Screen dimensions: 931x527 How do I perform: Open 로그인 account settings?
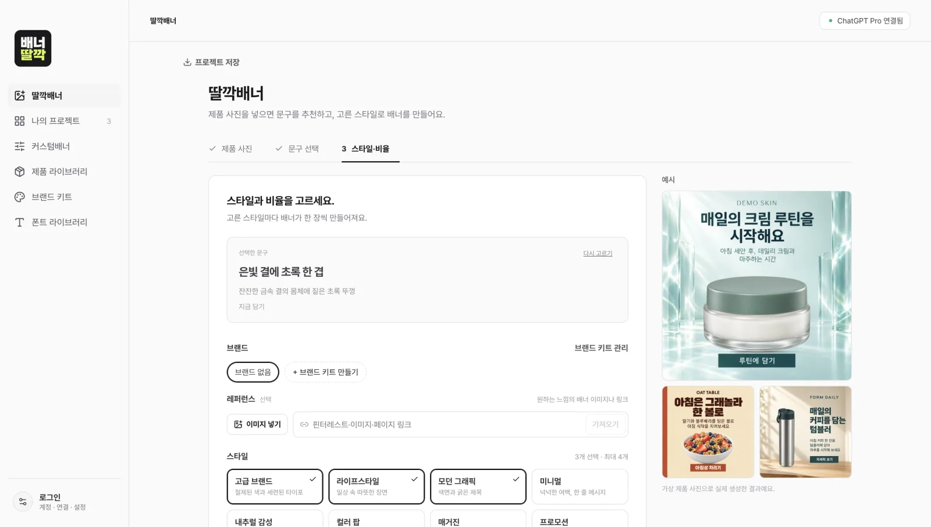(64, 501)
